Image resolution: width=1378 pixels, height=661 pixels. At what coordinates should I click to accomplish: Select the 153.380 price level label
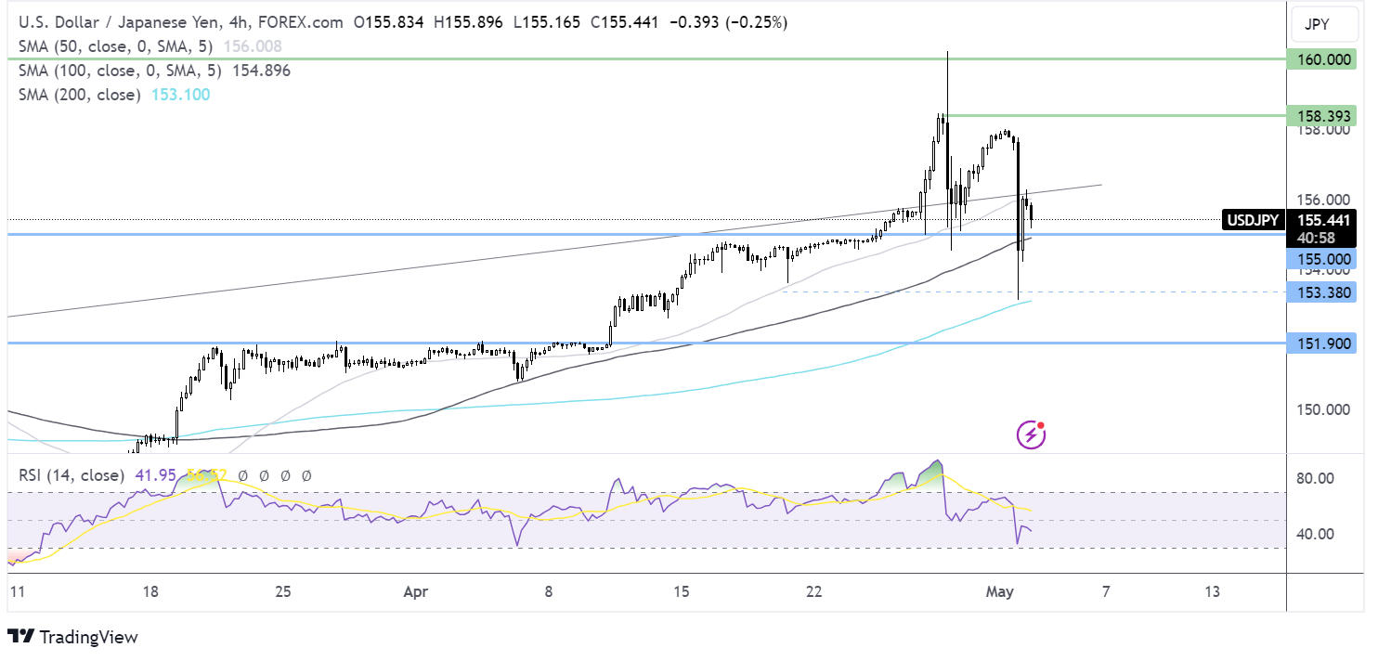click(1321, 292)
